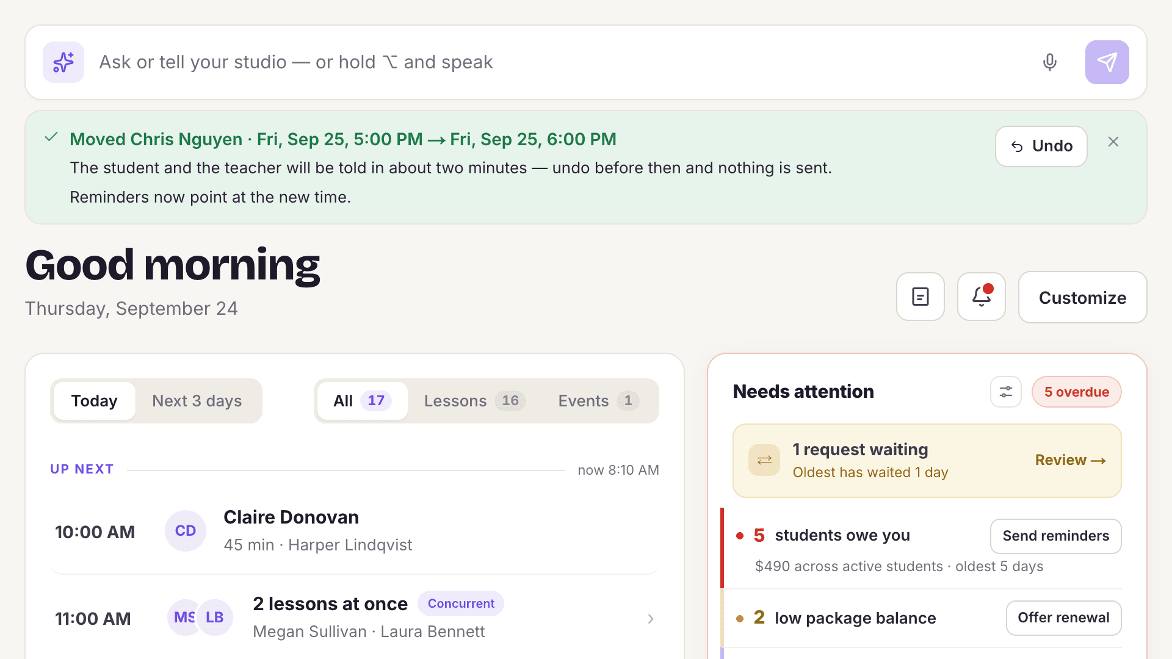This screenshot has height=659, width=1172.
Task: Click the 5 overdue badge
Action: coord(1077,392)
